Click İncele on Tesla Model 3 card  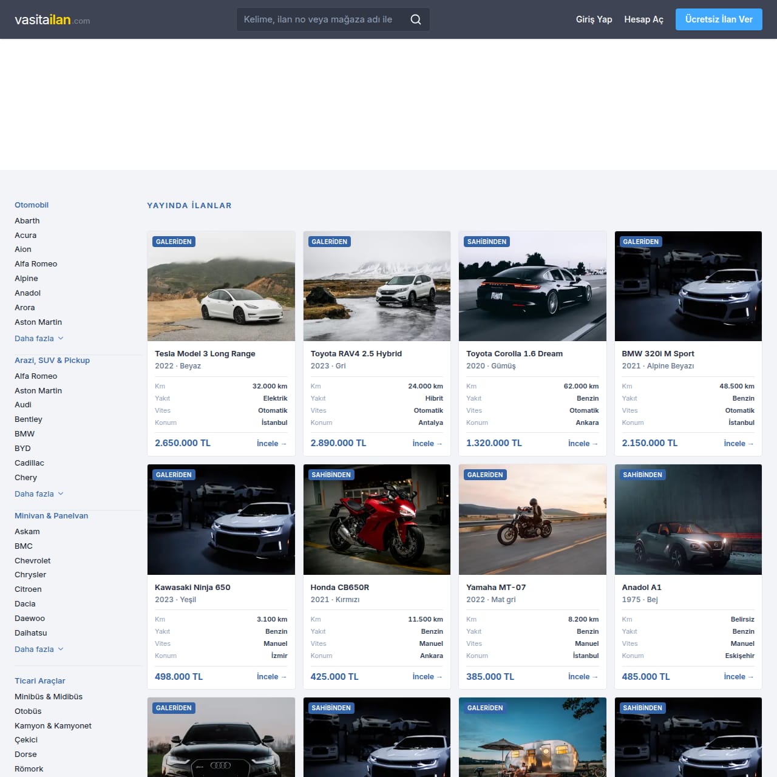click(271, 444)
